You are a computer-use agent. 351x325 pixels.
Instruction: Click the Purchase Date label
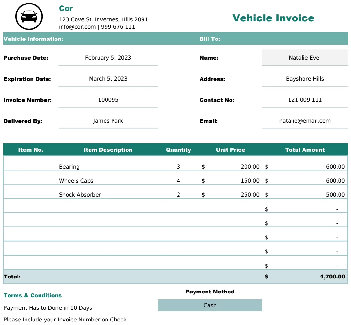(x=26, y=58)
